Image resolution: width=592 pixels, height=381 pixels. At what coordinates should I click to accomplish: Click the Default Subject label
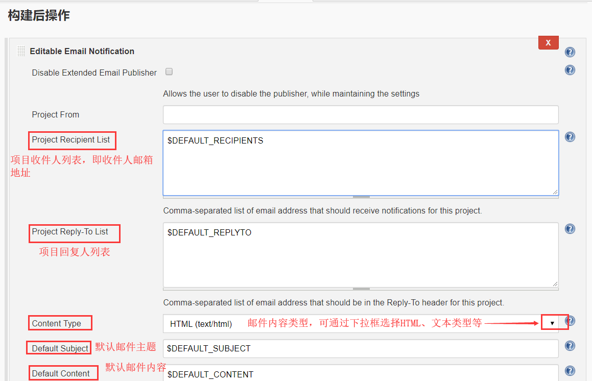pyautogui.click(x=60, y=348)
